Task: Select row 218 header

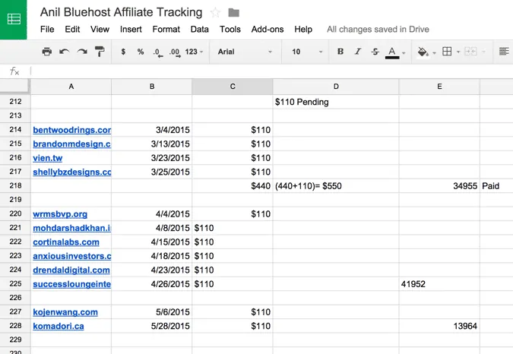Action: (x=15, y=185)
